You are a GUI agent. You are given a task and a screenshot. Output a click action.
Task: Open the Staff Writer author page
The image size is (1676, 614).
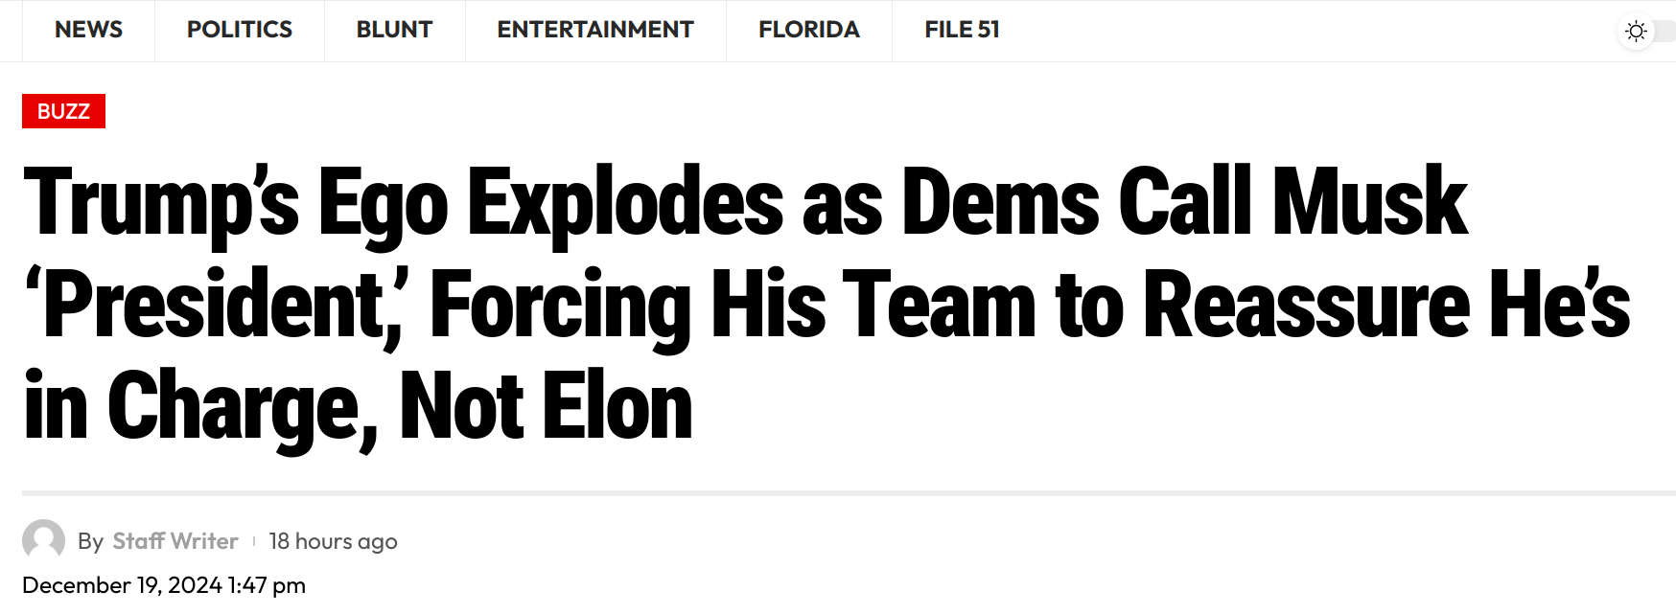tap(175, 541)
